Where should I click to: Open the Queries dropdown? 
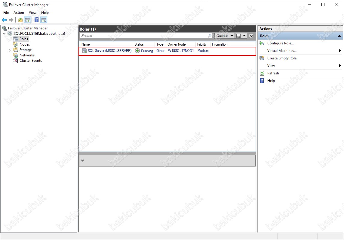[x=225, y=36]
